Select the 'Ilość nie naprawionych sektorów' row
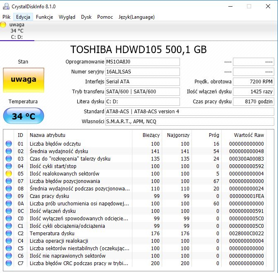 (135, 256)
